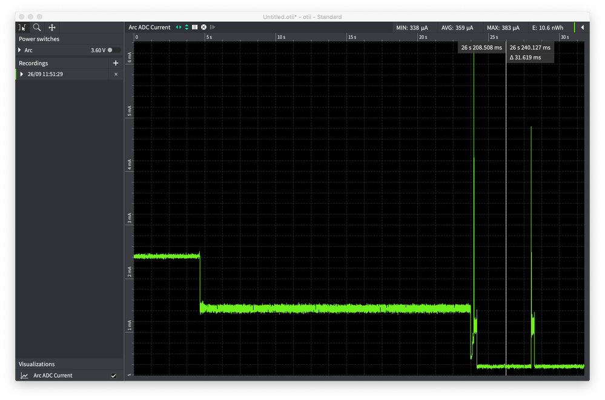
Task: Click the 26 s 208.508 ms cursor label
Action: point(481,47)
